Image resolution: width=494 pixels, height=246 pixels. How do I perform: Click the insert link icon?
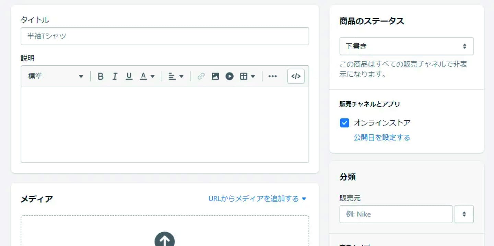pos(201,76)
